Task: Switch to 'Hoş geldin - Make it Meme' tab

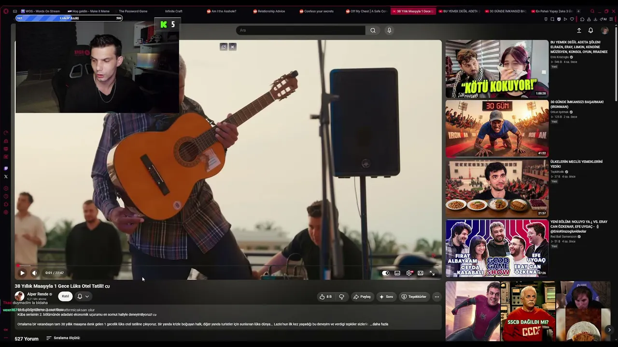Action: 88,11
